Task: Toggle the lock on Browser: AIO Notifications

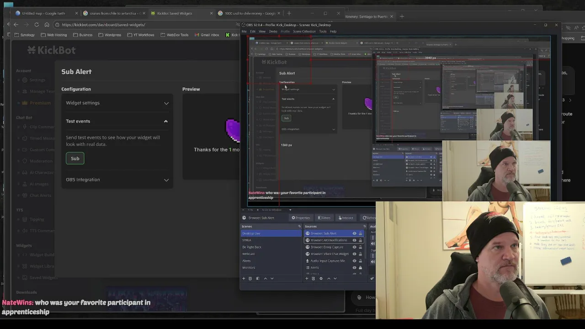Action: point(360,240)
